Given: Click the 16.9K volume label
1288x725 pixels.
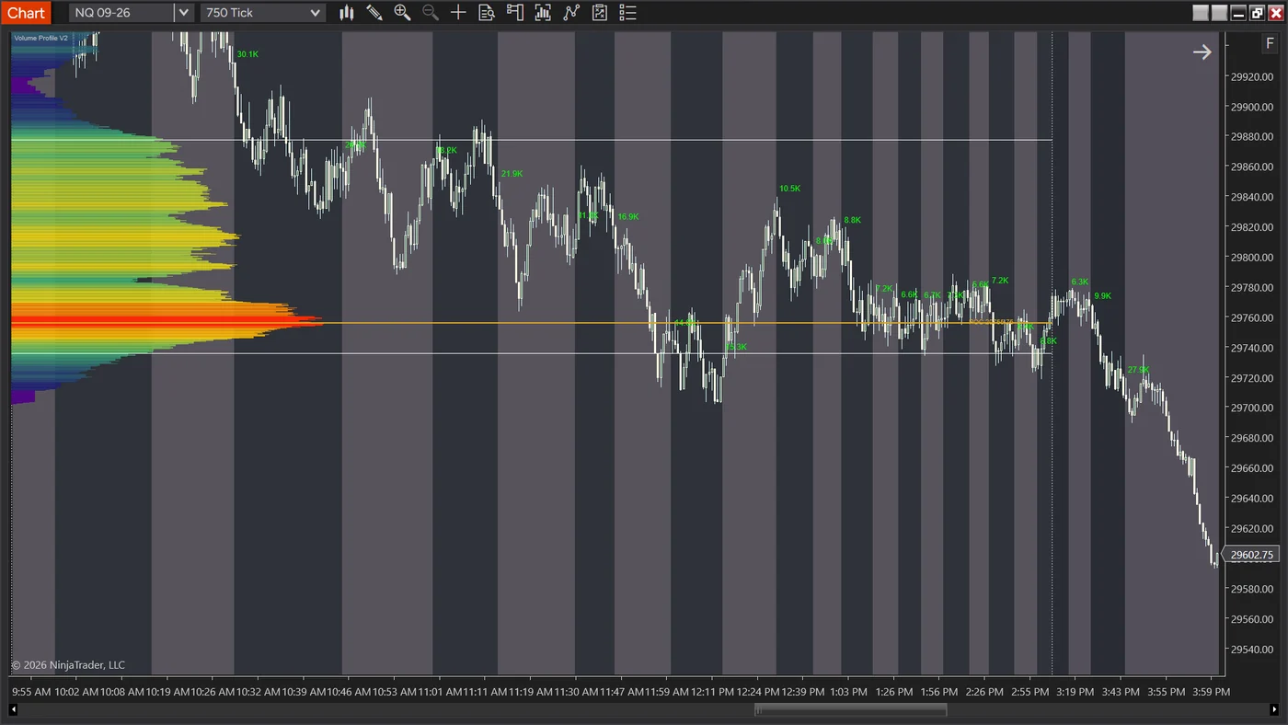Looking at the screenshot, I should (627, 216).
